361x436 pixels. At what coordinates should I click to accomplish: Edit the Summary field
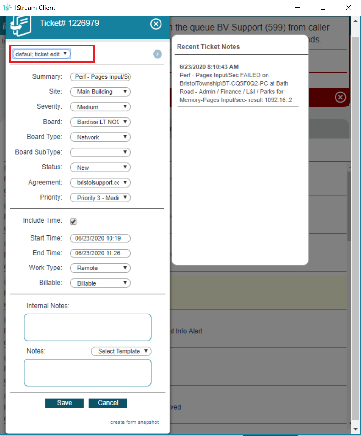pyautogui.click(x=100, y=77)
